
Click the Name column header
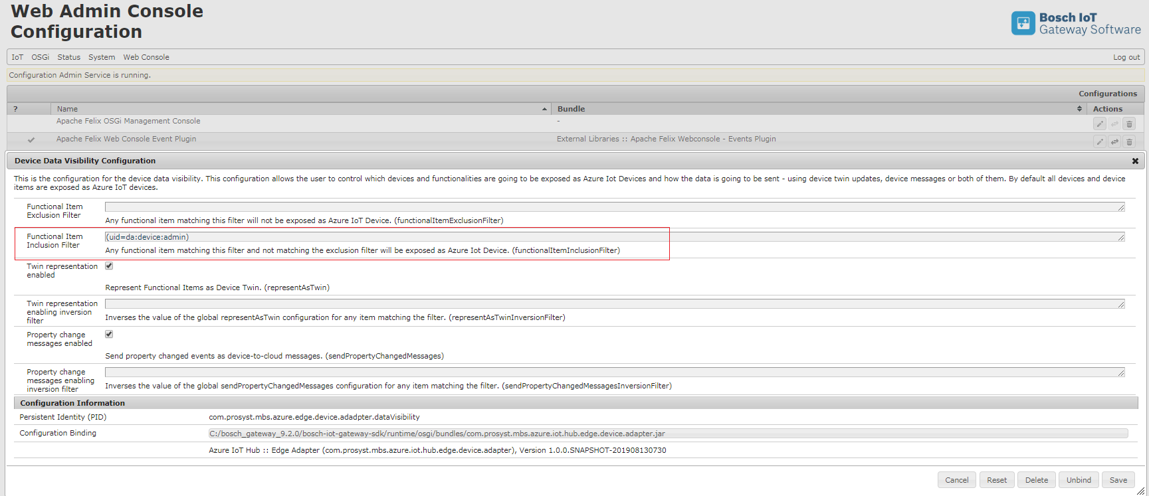pyautogui.click(x=300, y=109)
